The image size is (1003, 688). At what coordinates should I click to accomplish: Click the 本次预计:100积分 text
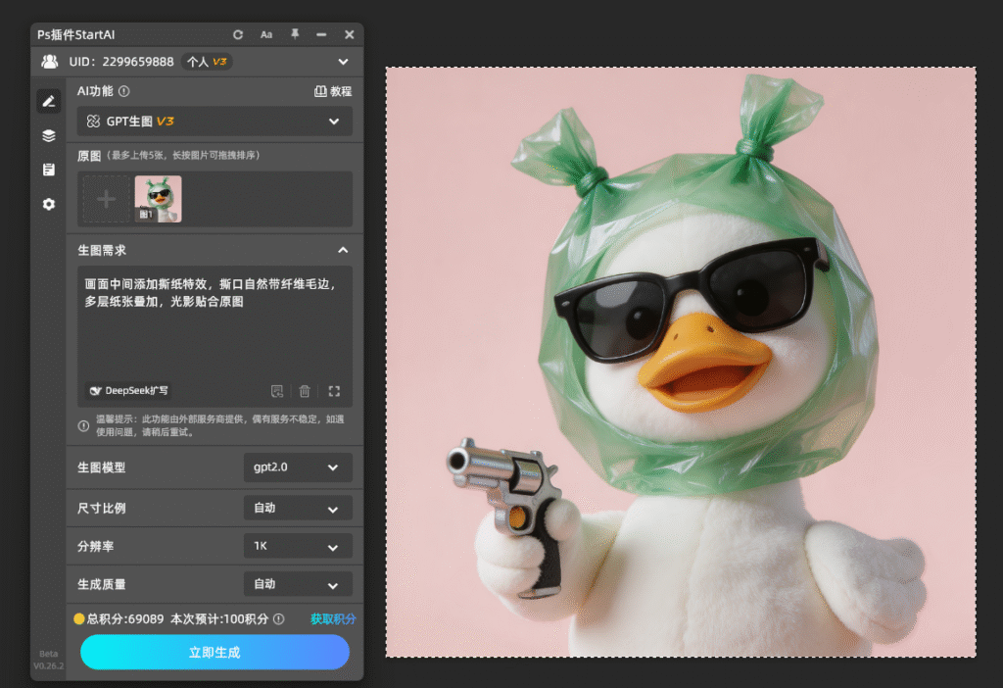[219, 618]
